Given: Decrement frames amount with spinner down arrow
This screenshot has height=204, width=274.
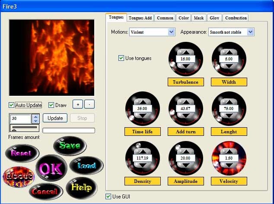Looking at the screenshot, I should (35, 121).
